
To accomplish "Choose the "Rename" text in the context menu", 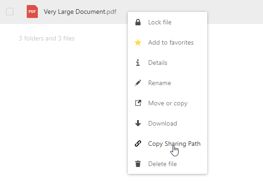I will click(x=160, y=83).
